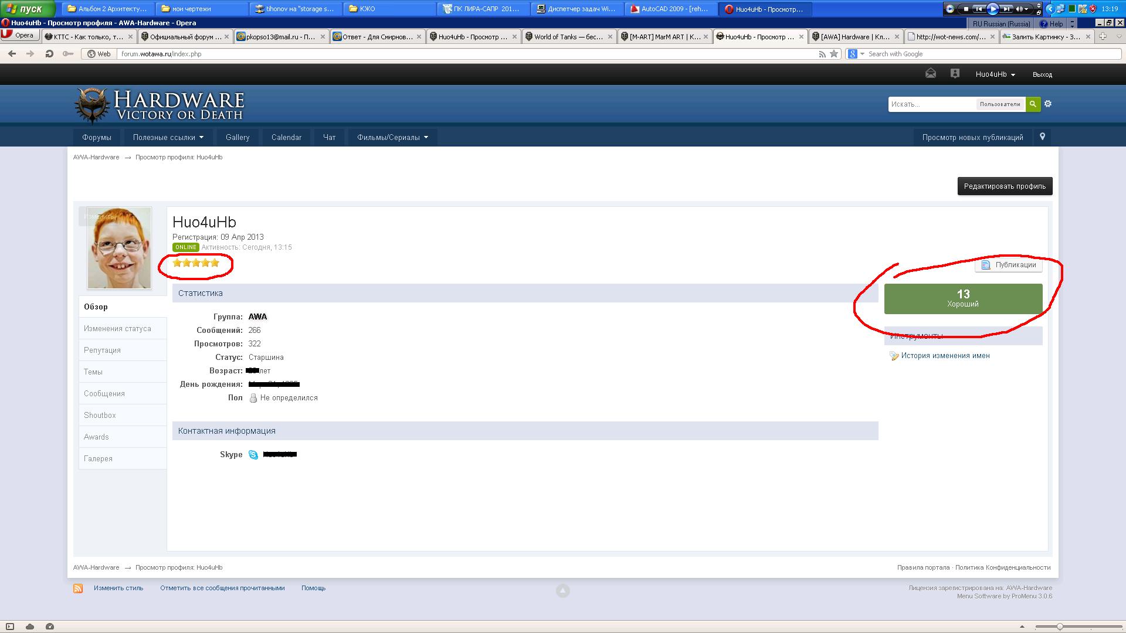This screenshot has height=633, width=1126.
Task: Expand the Фильмы/Сериалы dropdown menu
Action: click(392, 137)
